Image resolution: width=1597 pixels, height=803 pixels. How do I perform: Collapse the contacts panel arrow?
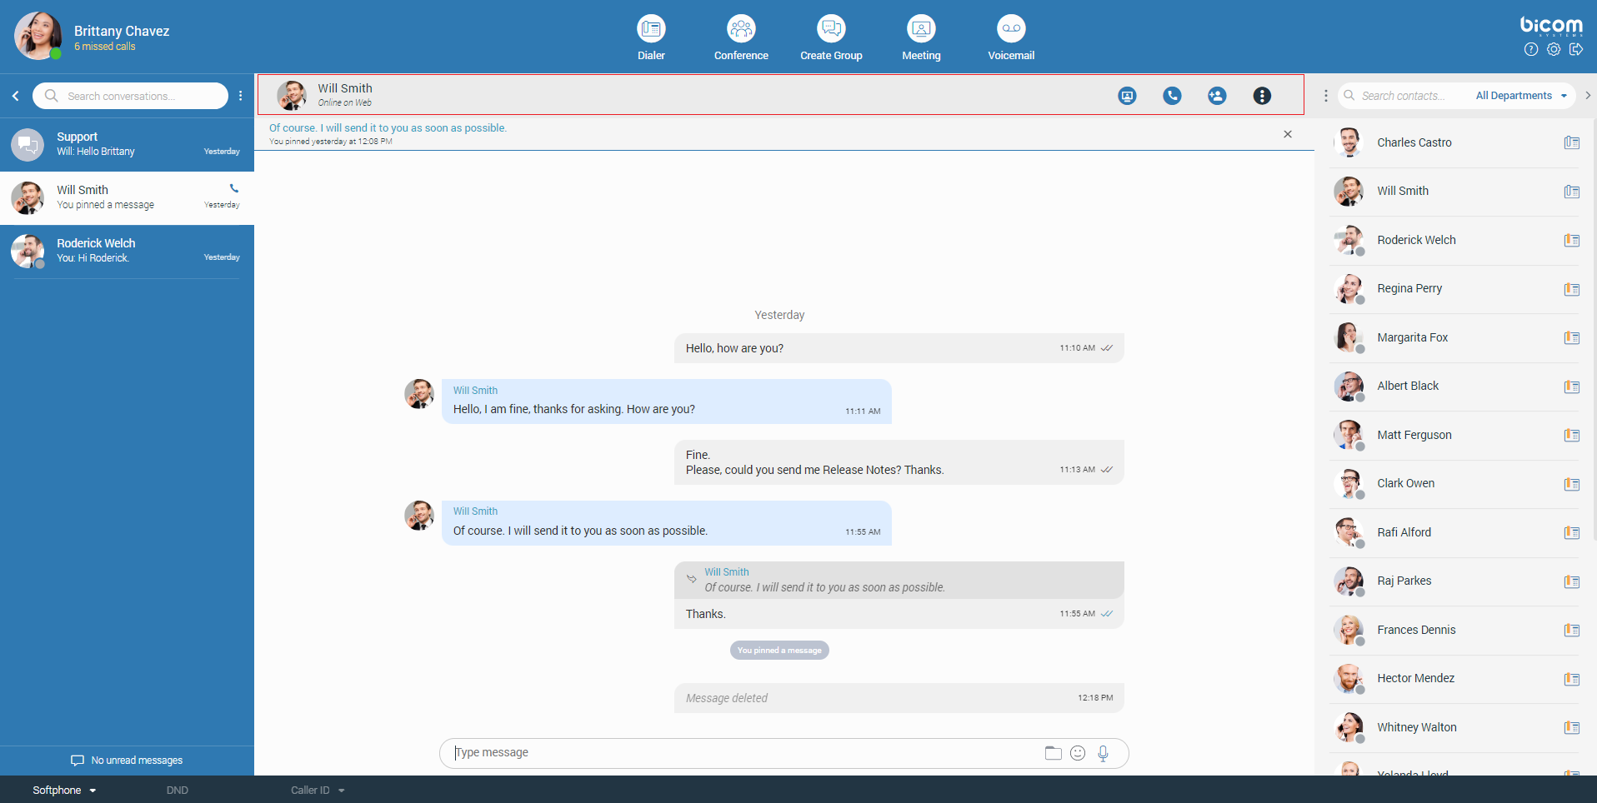click(x=1588, y=96)
